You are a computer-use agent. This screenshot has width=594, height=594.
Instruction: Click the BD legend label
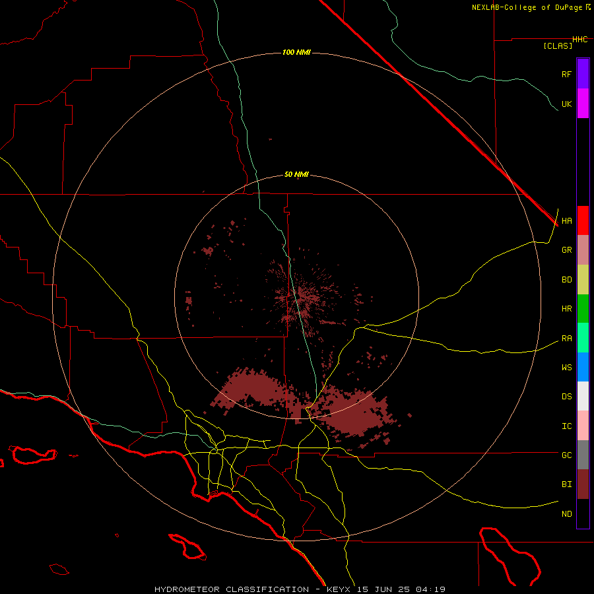[566, 280]
